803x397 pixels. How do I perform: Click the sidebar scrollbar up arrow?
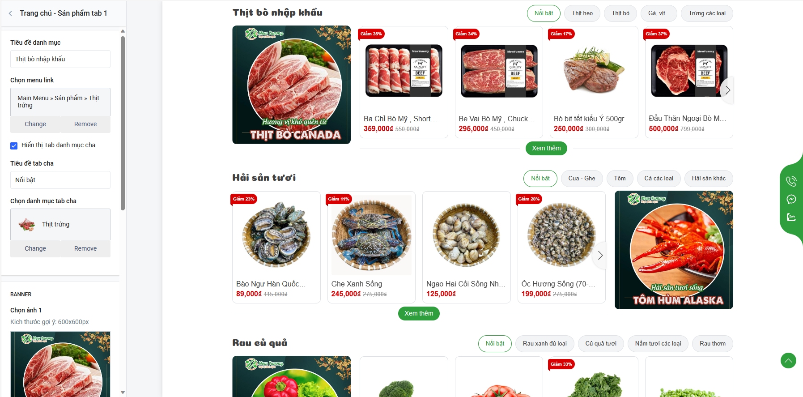point(123,31)
